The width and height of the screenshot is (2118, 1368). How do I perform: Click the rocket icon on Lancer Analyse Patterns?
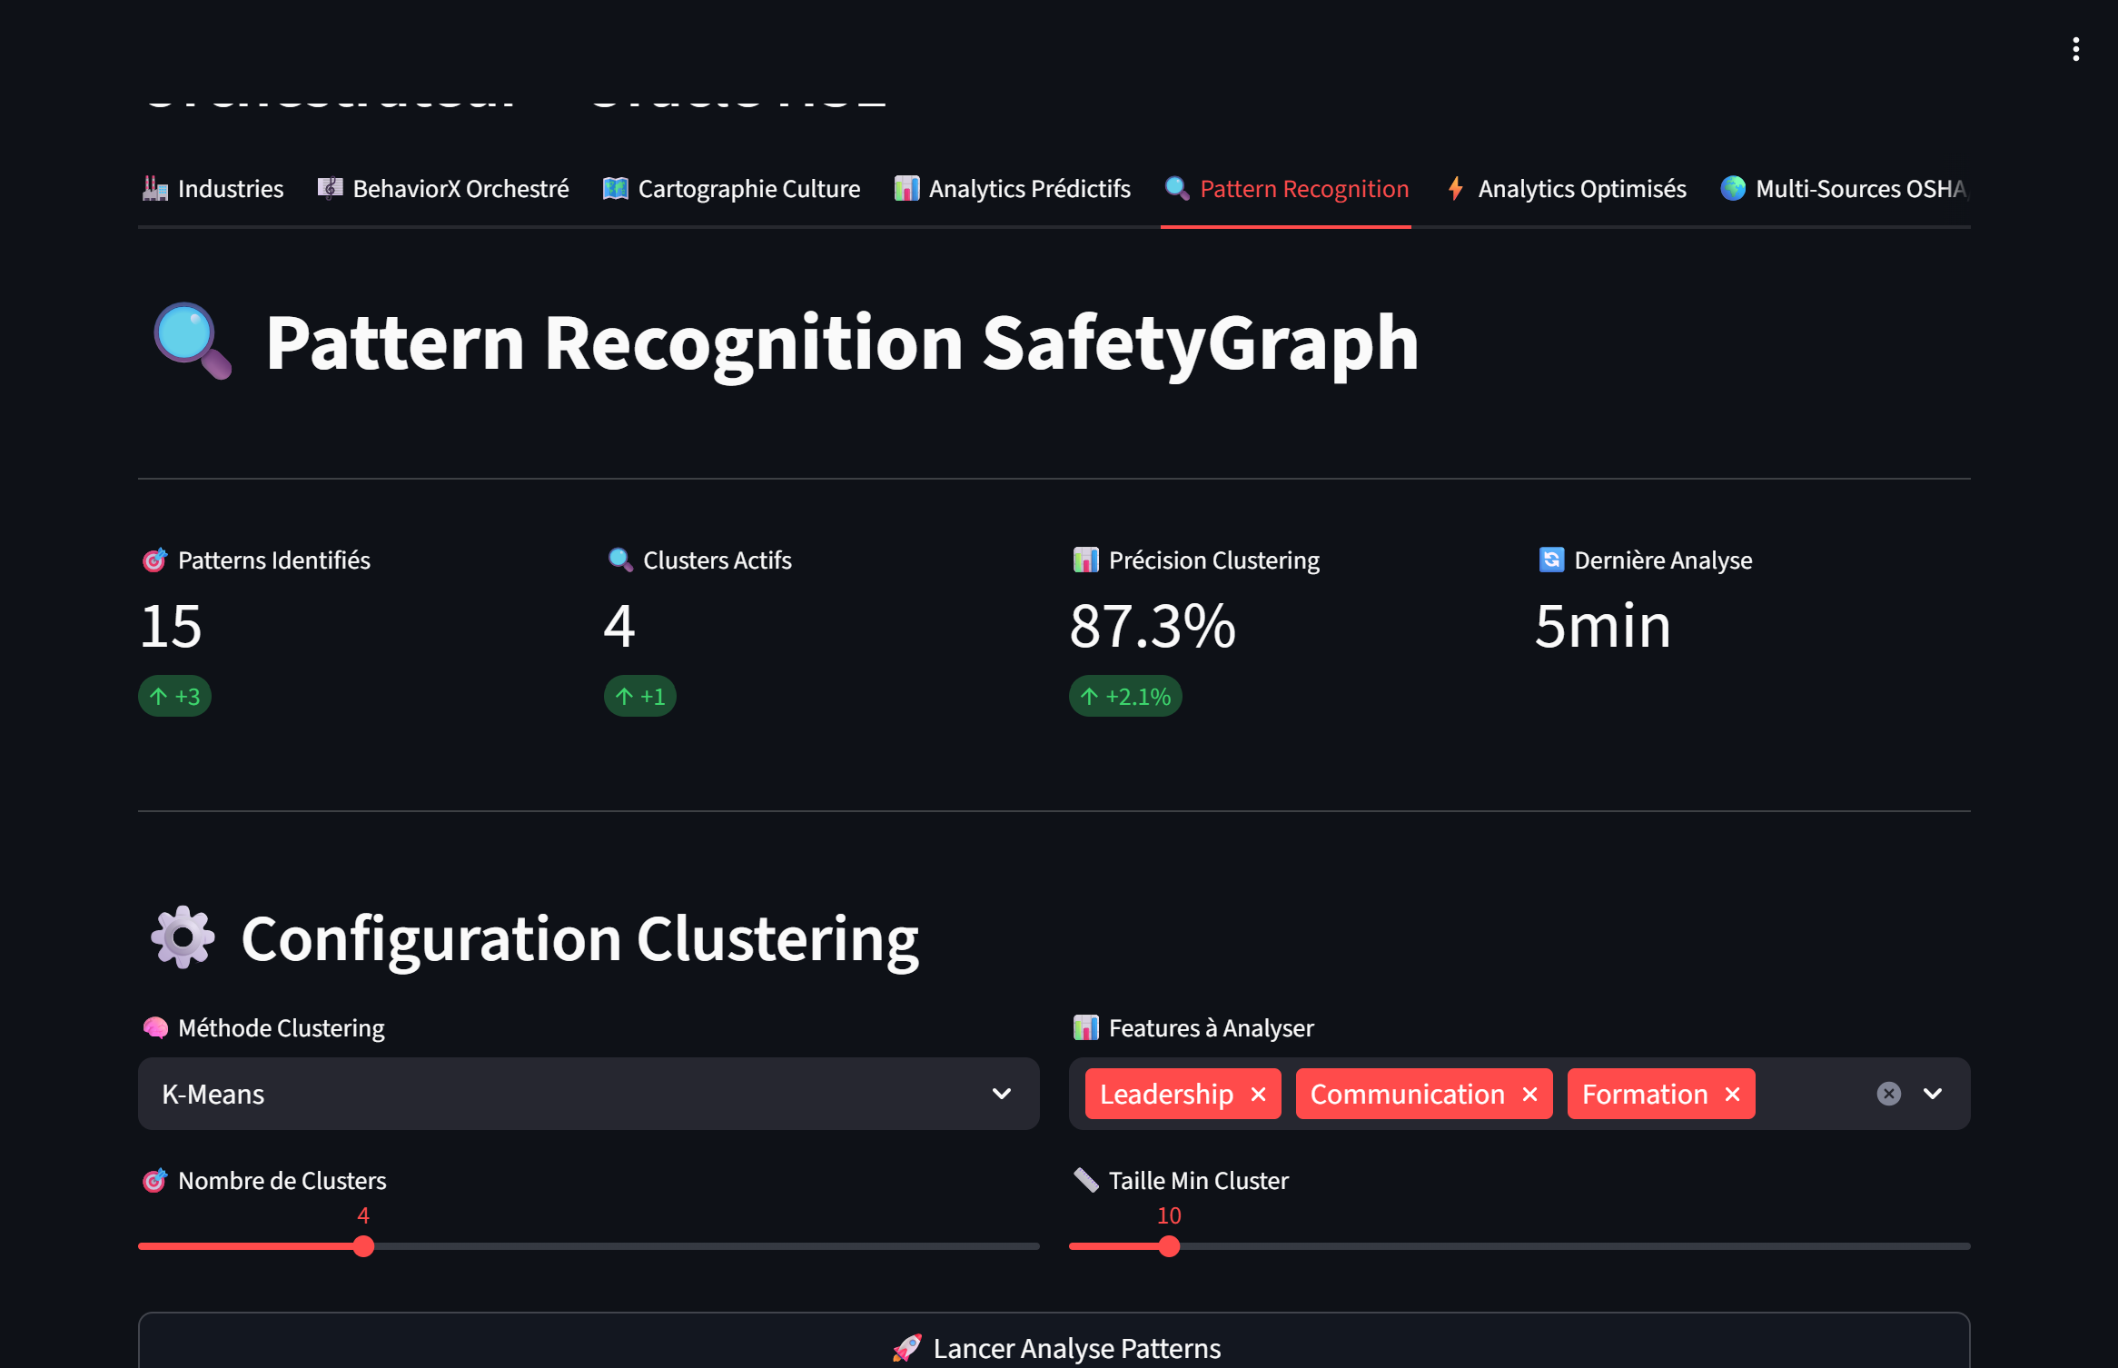pyautogui.click(x=907, y=1348)
